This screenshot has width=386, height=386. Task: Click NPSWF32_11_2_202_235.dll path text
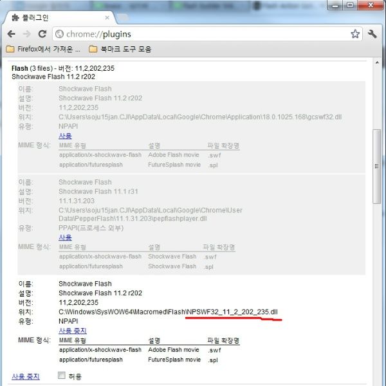(232, 312)
